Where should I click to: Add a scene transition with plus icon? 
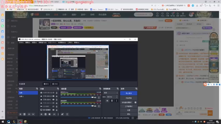coord(107,101)
